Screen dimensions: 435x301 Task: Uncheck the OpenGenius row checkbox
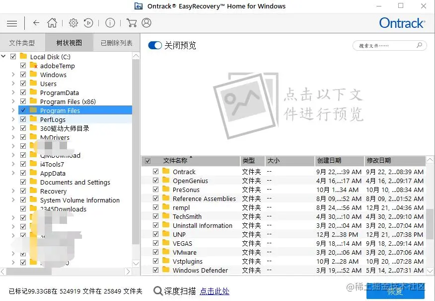point(155,181)
